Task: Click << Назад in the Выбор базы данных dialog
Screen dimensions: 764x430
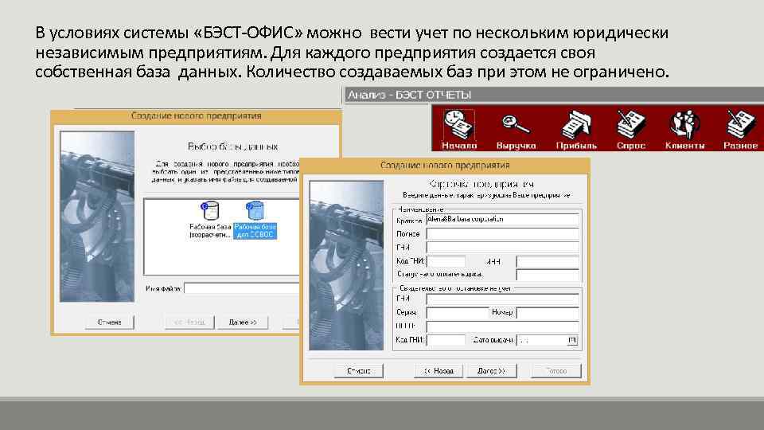Action: pos(189,322)
